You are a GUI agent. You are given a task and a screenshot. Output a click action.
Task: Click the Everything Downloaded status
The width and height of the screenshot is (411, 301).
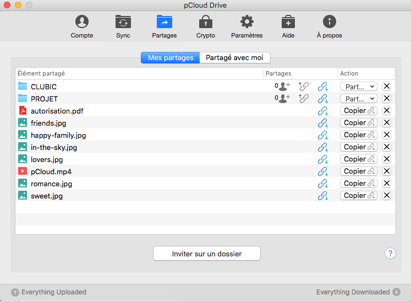[358, 292]
